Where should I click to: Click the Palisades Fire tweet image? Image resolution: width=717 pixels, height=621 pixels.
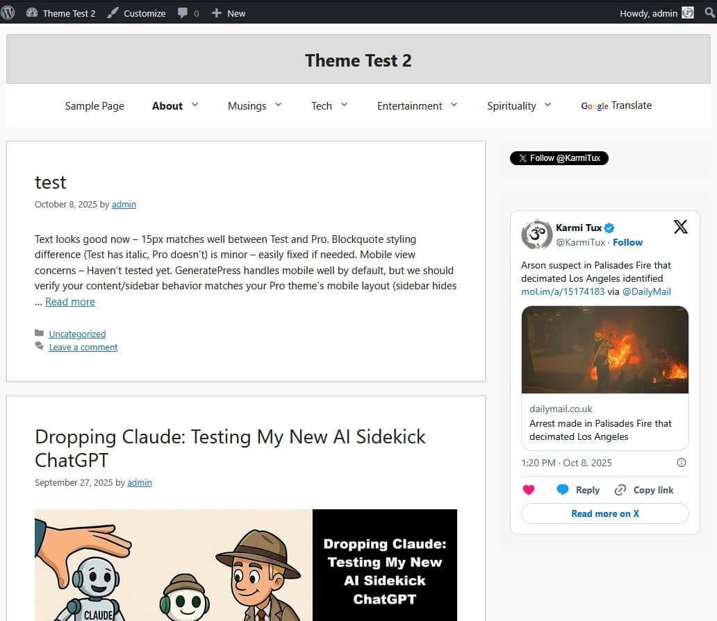pyautogui.click(x=604, y=350)
